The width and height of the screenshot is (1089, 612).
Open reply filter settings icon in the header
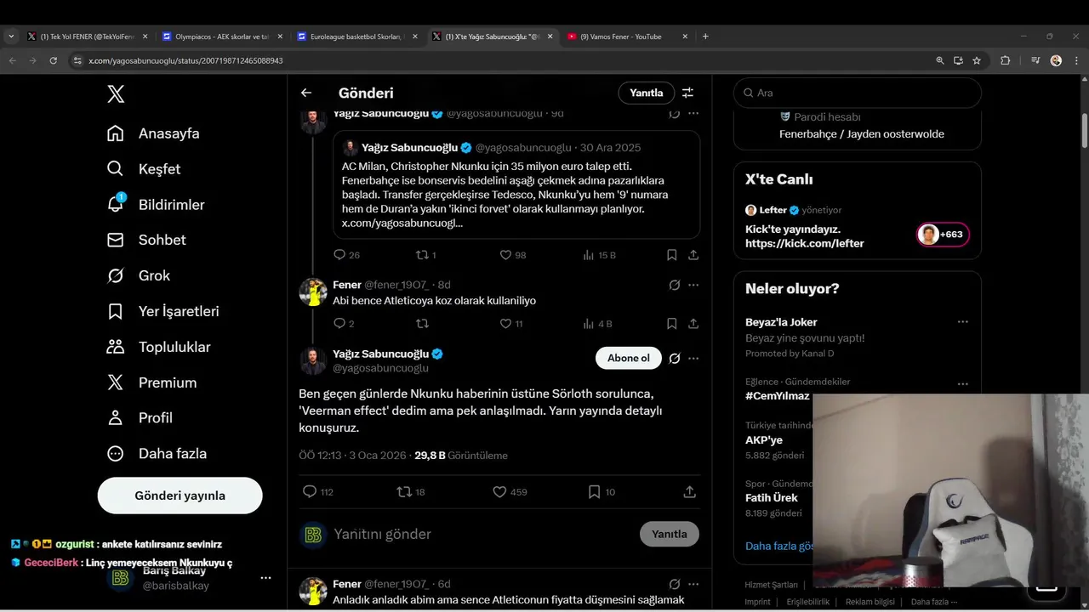687,93
